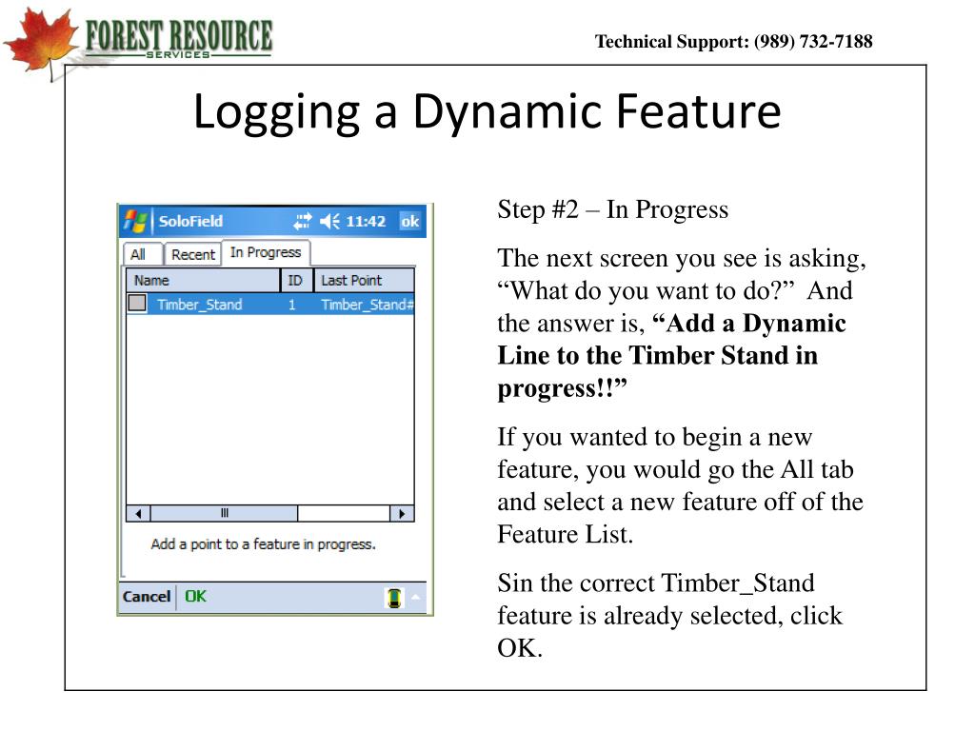975x731 pixels.
Task: Click the Name column header
Action: pyautogui.click(x=204, y=281)
